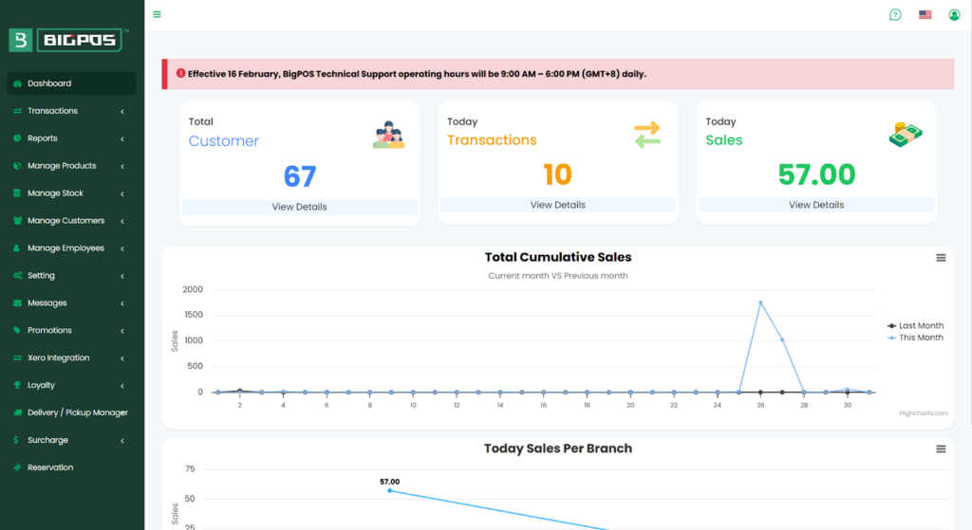Viewport: 972px width, 530px height.
Task: Open Delivery / Pickup Manager
Action: [x=77, y=412]
